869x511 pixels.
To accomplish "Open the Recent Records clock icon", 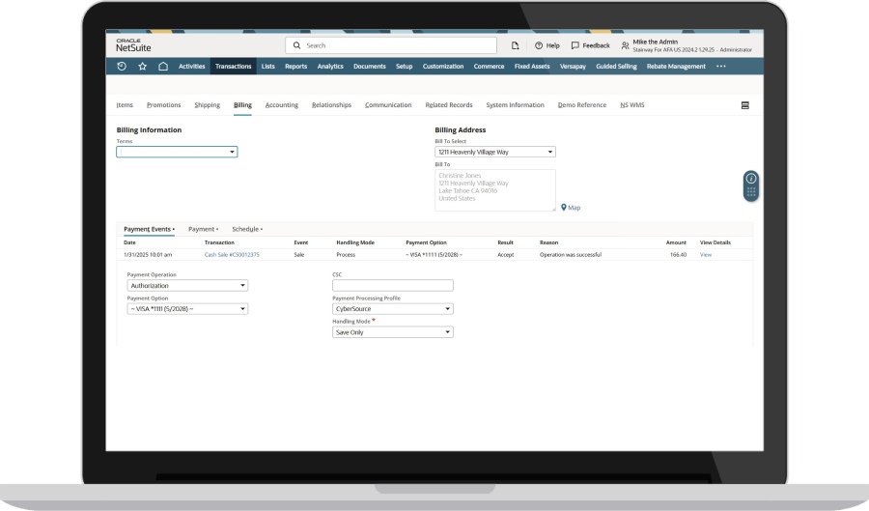I will tap(122, 67).
